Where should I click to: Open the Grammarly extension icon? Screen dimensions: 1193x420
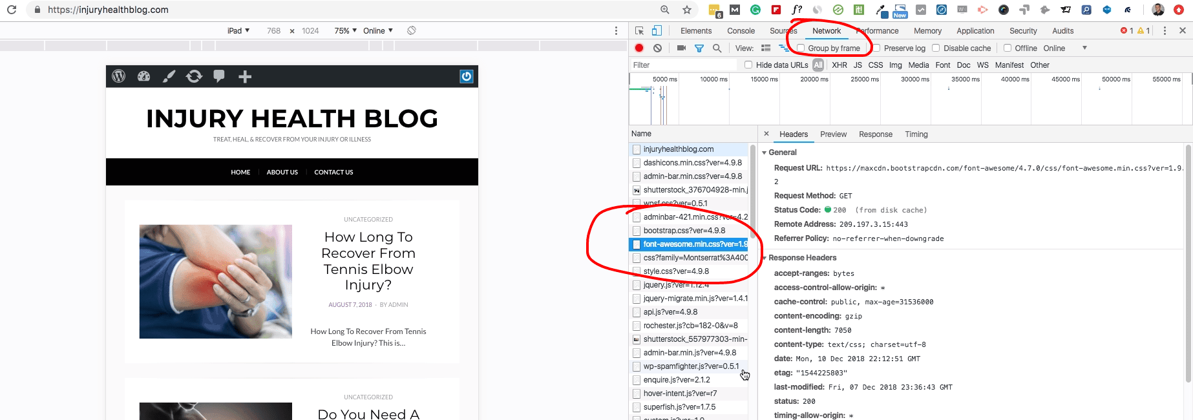click(755, 10)
